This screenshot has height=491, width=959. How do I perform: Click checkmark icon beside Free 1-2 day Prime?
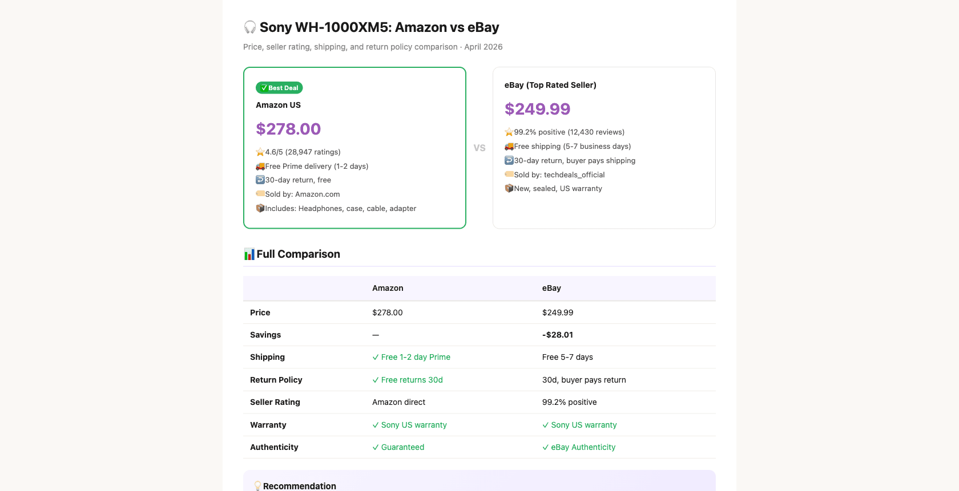pyautogui.click(x=376, y=357)
